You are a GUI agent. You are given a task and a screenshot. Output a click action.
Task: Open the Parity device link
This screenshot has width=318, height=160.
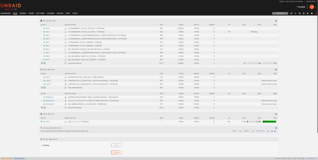coord(47,28)
